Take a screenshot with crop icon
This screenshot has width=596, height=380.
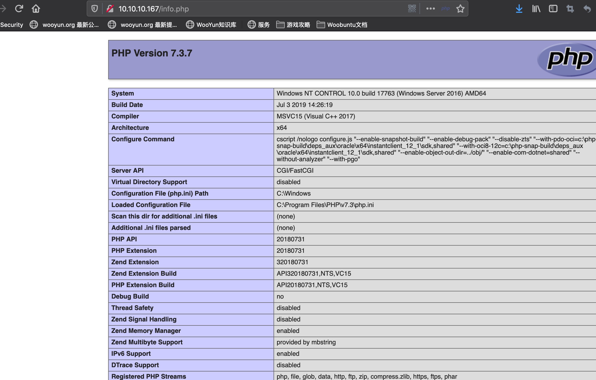click(x=570, y=9)
